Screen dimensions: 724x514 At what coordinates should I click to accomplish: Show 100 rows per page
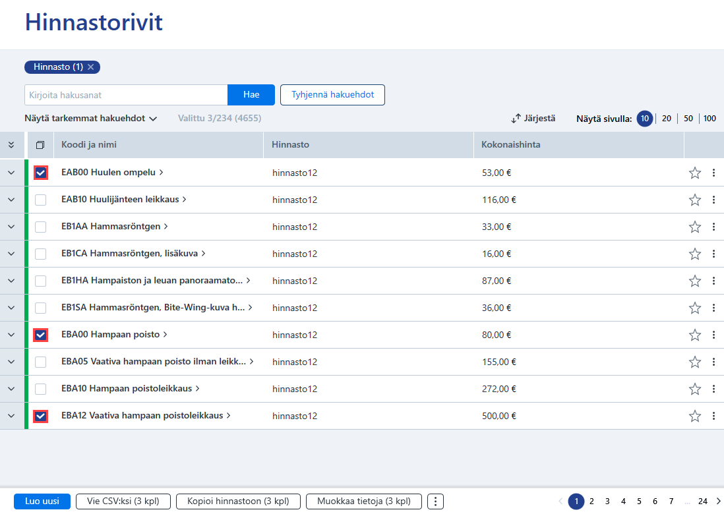tap(709, 119)
